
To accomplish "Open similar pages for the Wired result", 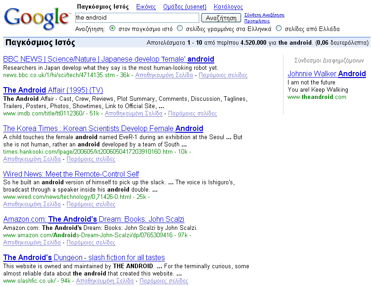I will pyautogui.click(x=91, y=204).
